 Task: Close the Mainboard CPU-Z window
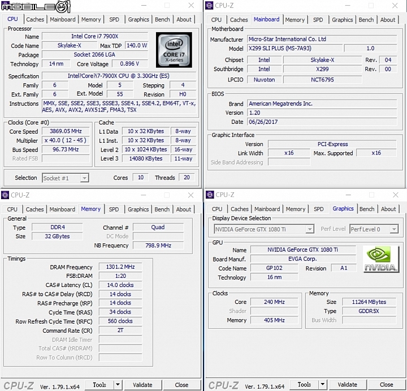tap(395, 6)
